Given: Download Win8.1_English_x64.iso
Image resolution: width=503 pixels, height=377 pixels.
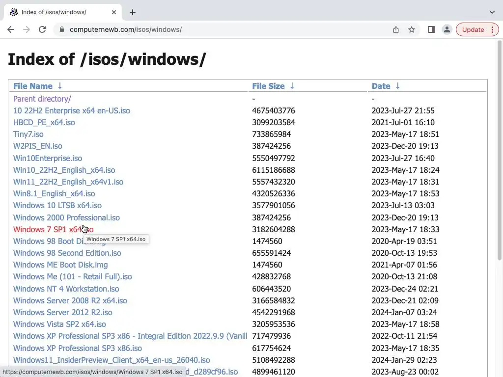Looking at the screenshot, I should [54, 194].
